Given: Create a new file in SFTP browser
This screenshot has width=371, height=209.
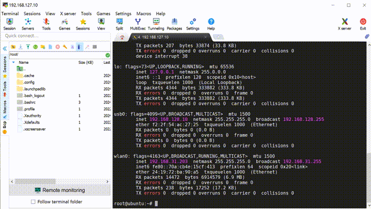Looking at the screenshot, I should [x=50, y=47].
